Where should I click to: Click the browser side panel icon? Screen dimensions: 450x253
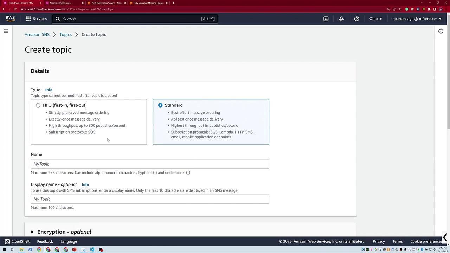(435, 9)
